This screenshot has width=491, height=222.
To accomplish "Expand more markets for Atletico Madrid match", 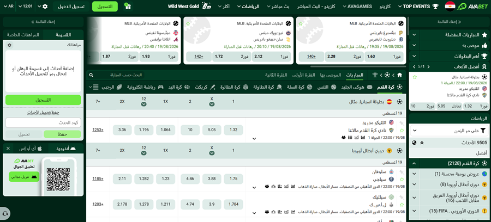I will coord(254,138).
